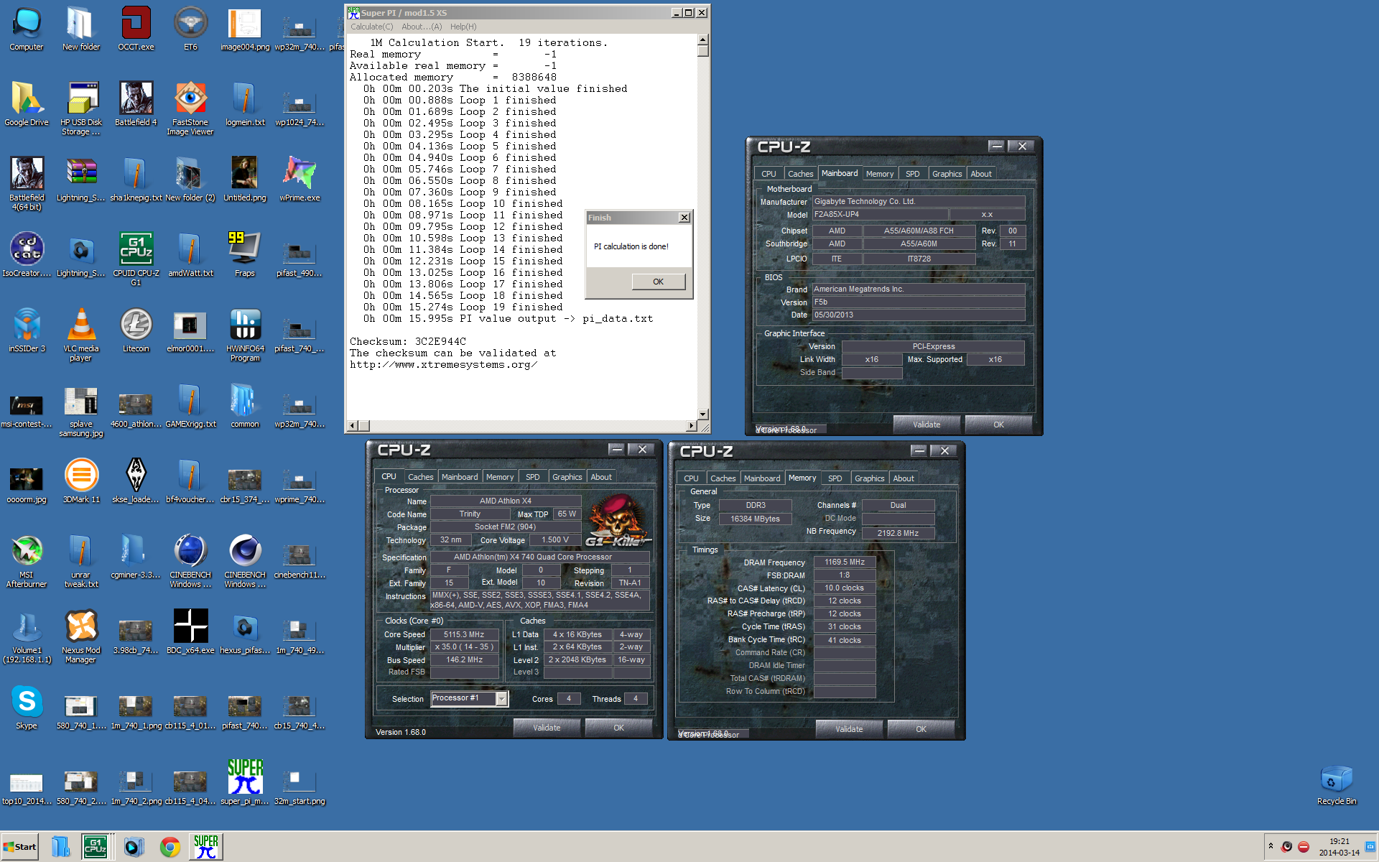Click the DRAM Frequency value field
Viewport: 1379px width, 862px height.
point(845,562)
